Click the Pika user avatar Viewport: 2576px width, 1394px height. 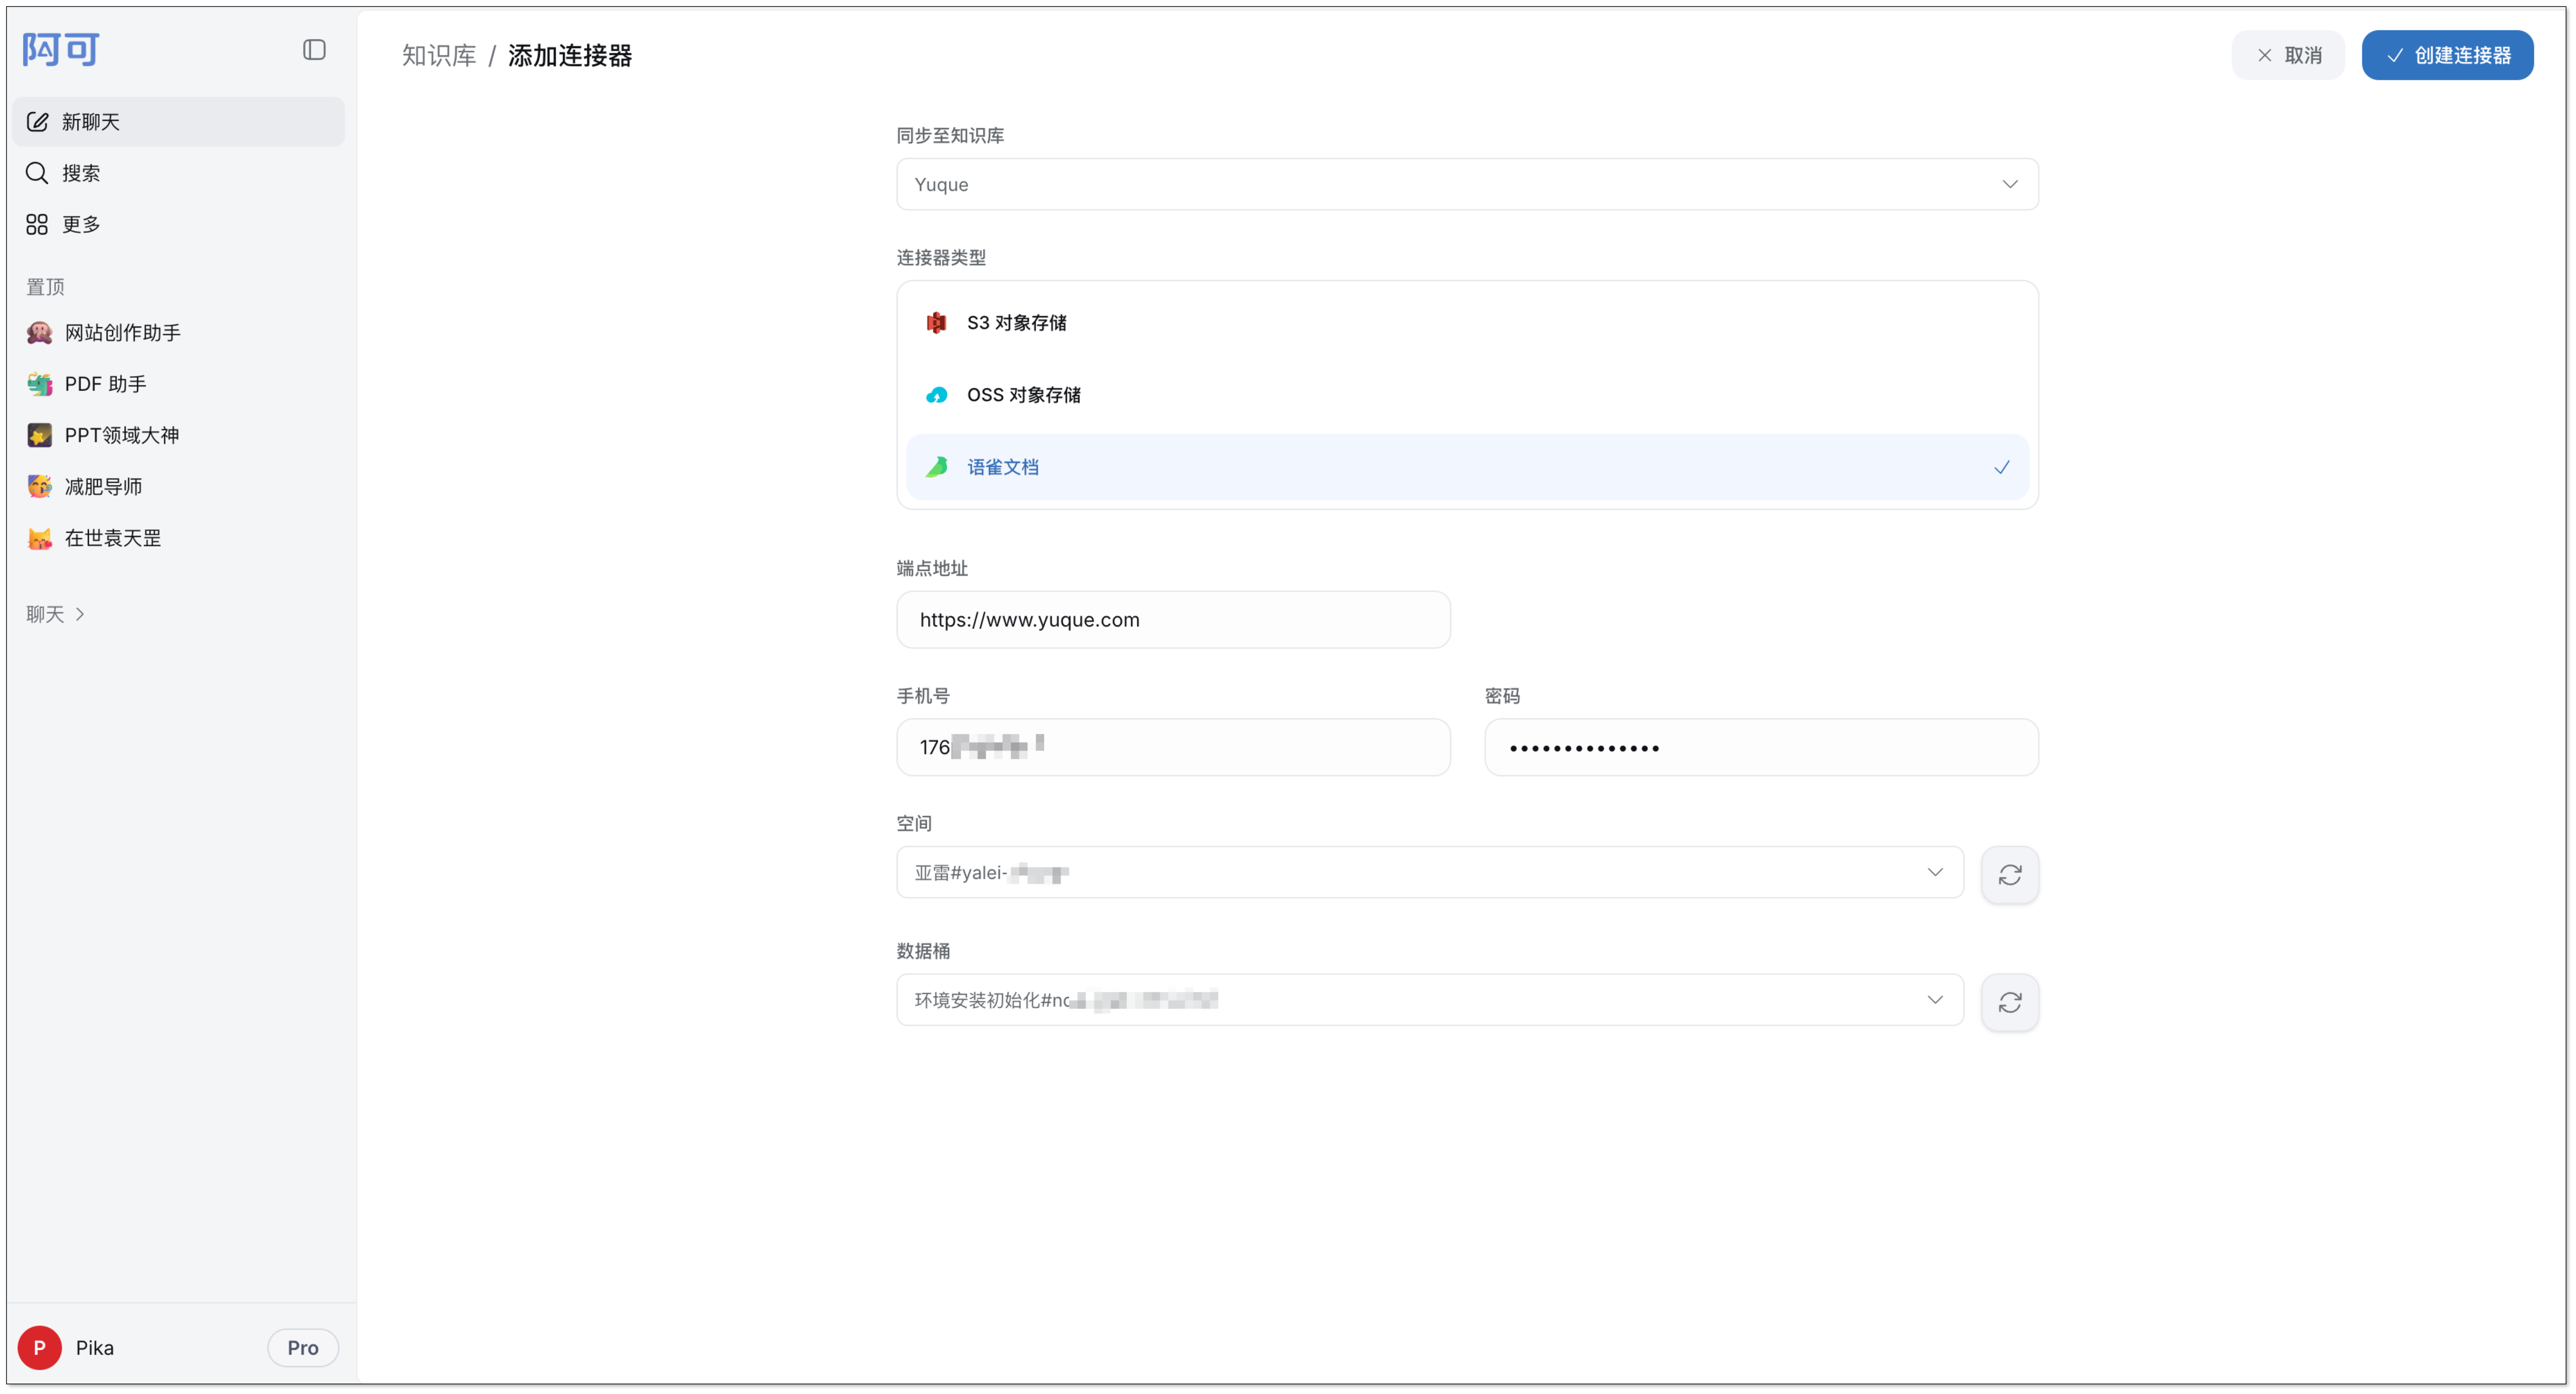point(40,1348)
